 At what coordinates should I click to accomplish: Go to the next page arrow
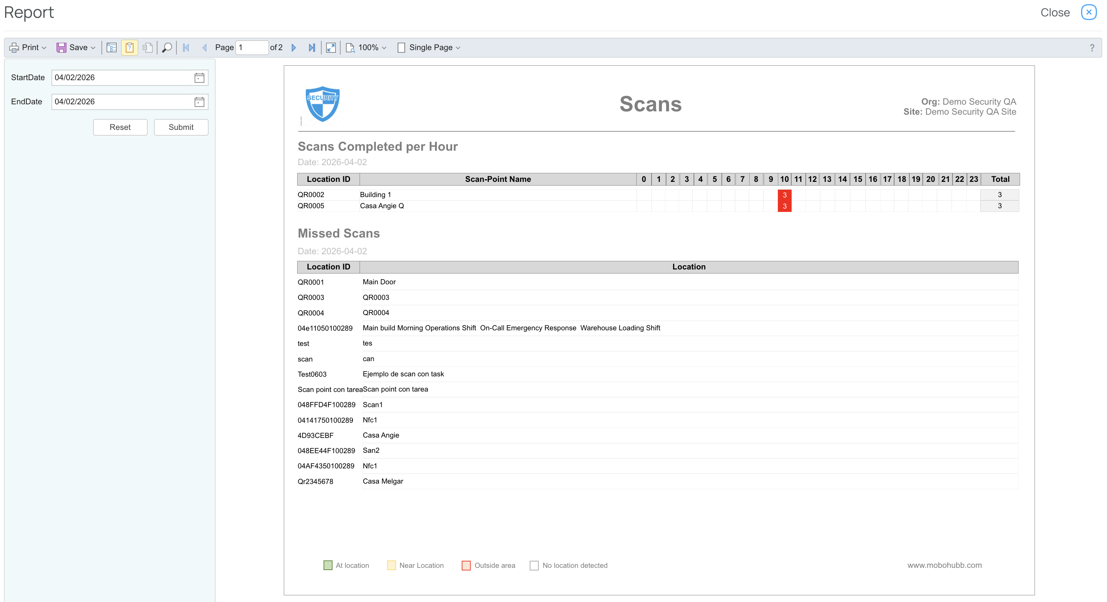pyautogui.click(x=294, y=48)
